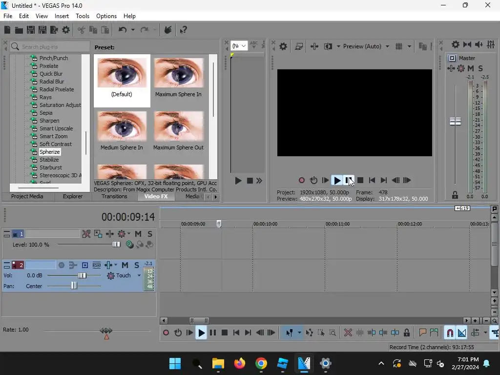Switch to the Transitions tab
This screenshot has width=500, height=375.
click(x=114, y=196)
